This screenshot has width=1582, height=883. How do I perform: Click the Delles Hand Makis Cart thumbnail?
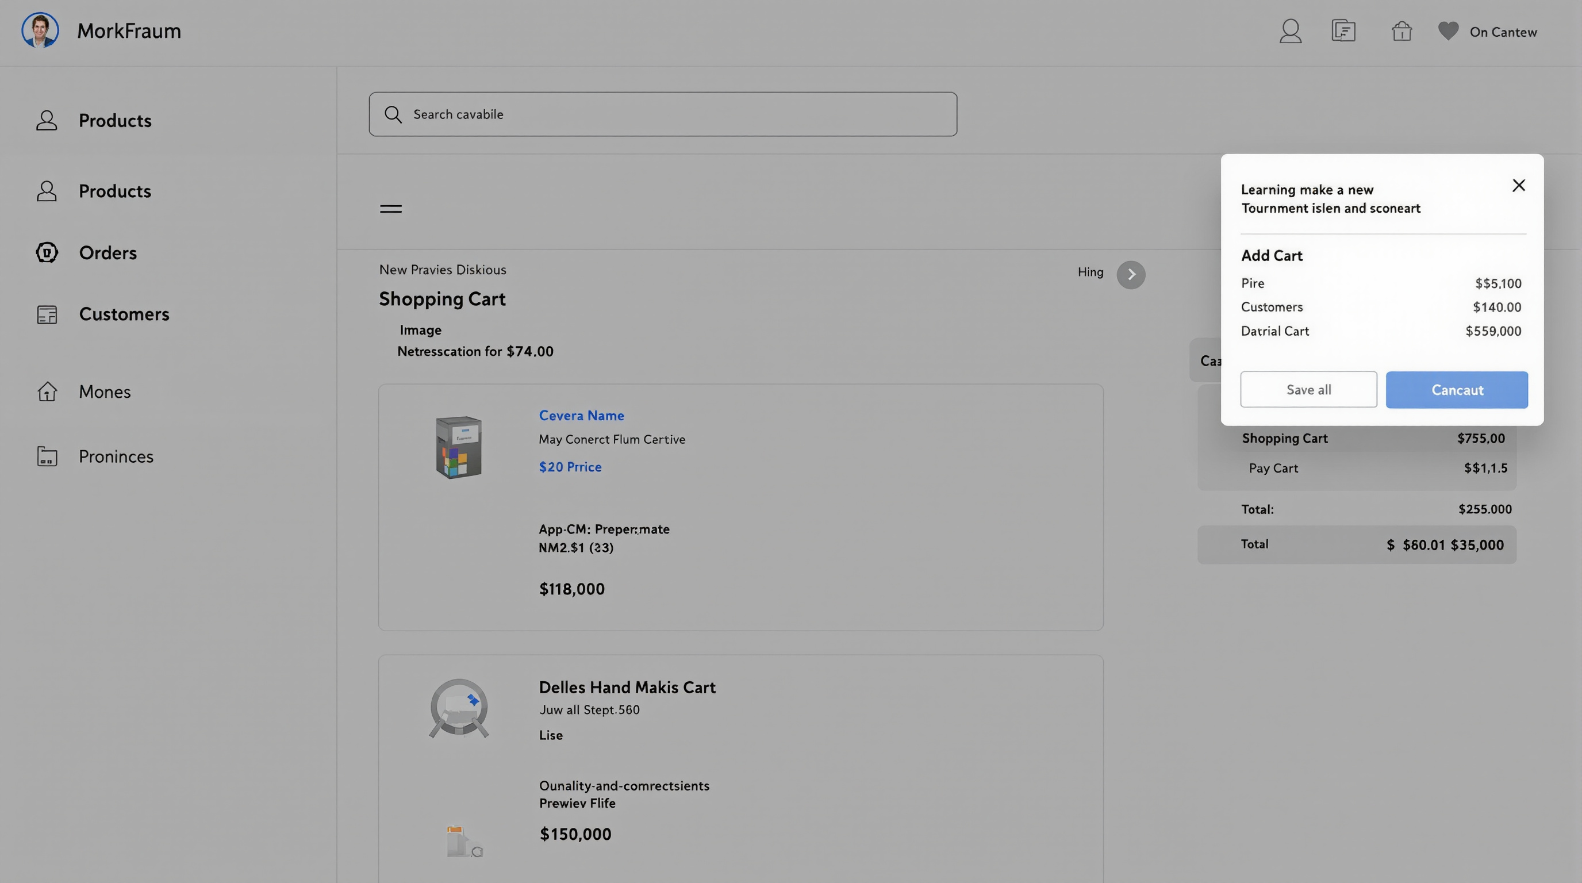(x=459, y=708)
